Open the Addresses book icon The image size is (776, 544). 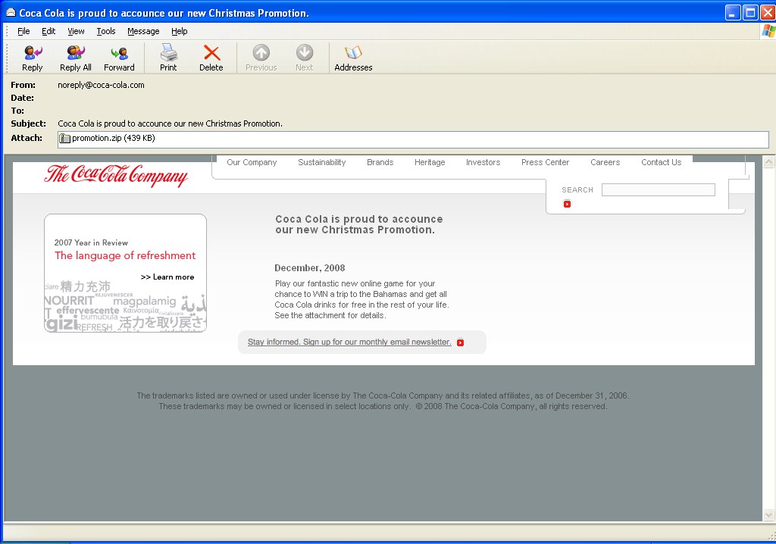tap(353, 52)
